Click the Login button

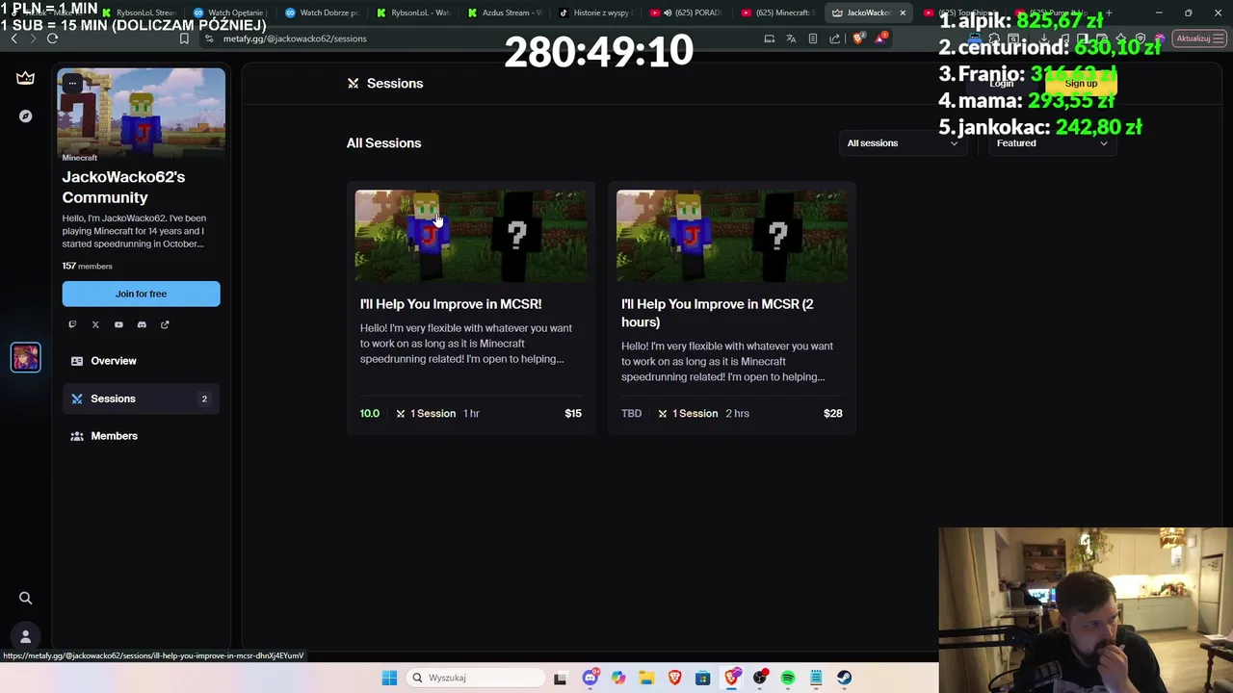point(1002,84)
